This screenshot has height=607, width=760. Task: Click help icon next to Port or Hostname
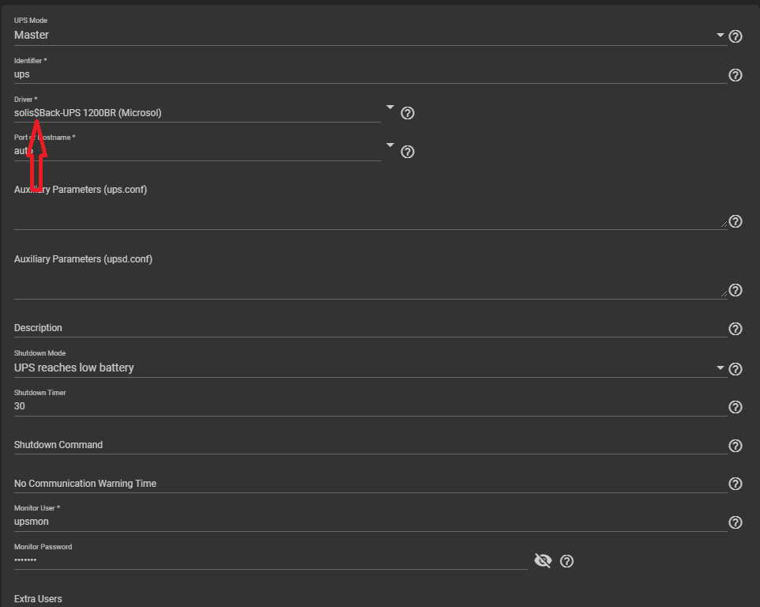pyautogui.click(x=408, y=152)
